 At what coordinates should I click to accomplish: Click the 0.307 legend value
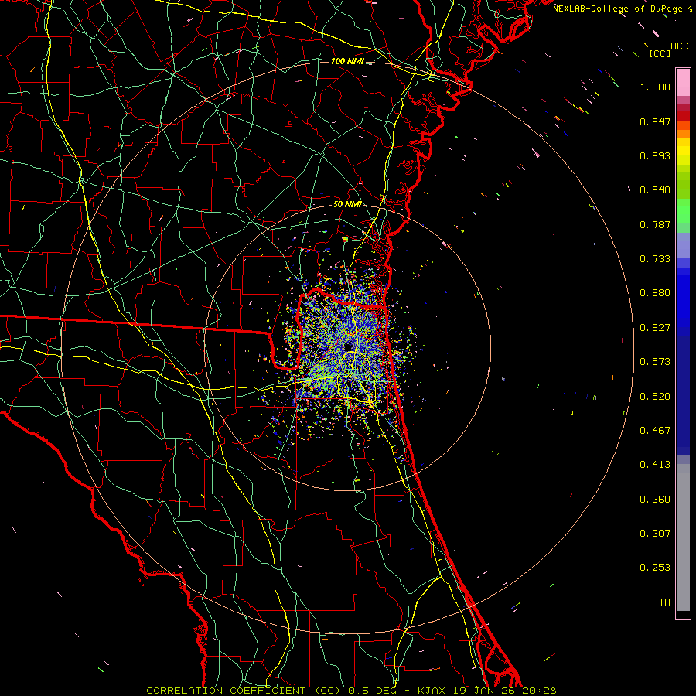pos(655,534)
